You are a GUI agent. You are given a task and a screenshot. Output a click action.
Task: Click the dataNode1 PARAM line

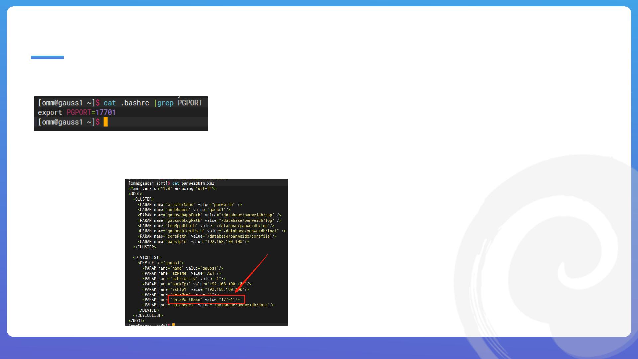coord(208,305)
